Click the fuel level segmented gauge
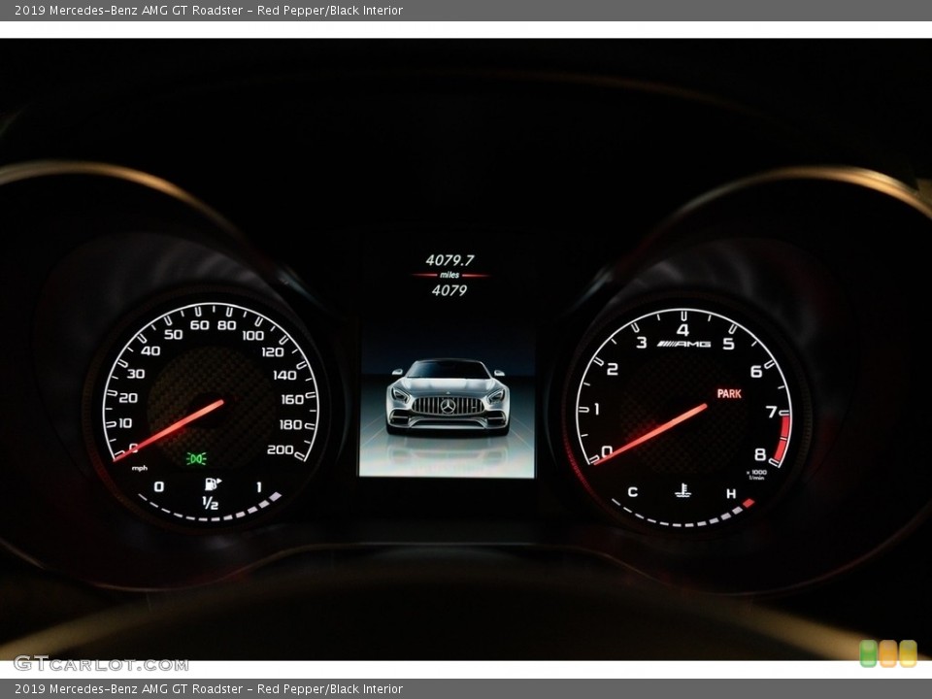The width and height of the screenshot is (932, 699). (208, 509)
